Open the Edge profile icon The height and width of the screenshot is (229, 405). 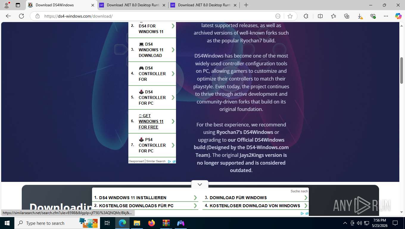[x=7, y=5]
